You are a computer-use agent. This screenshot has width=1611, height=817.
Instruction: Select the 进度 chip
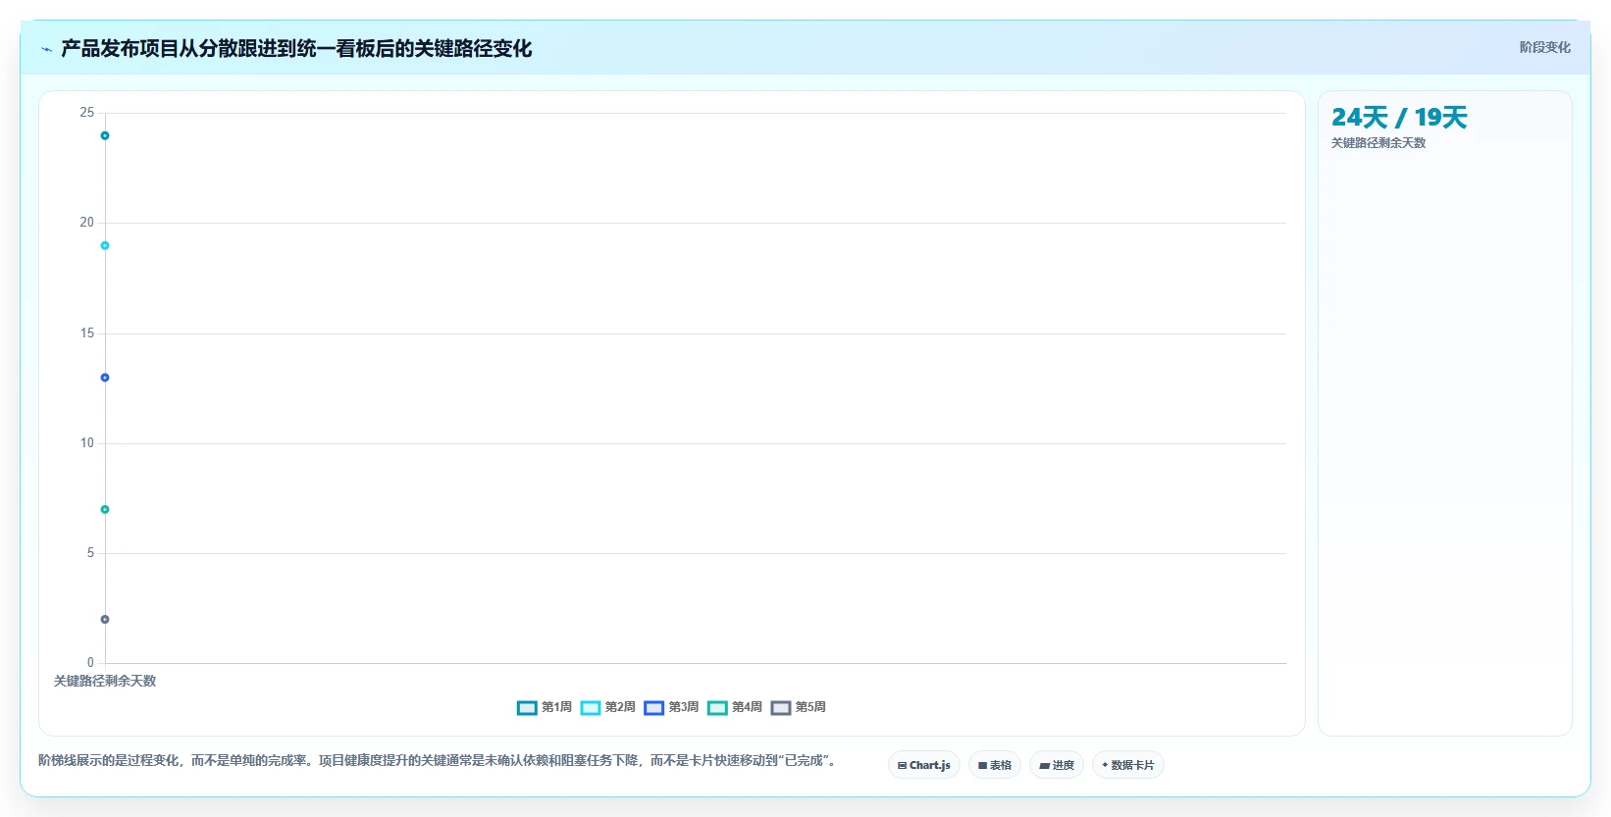point(1057,765)
